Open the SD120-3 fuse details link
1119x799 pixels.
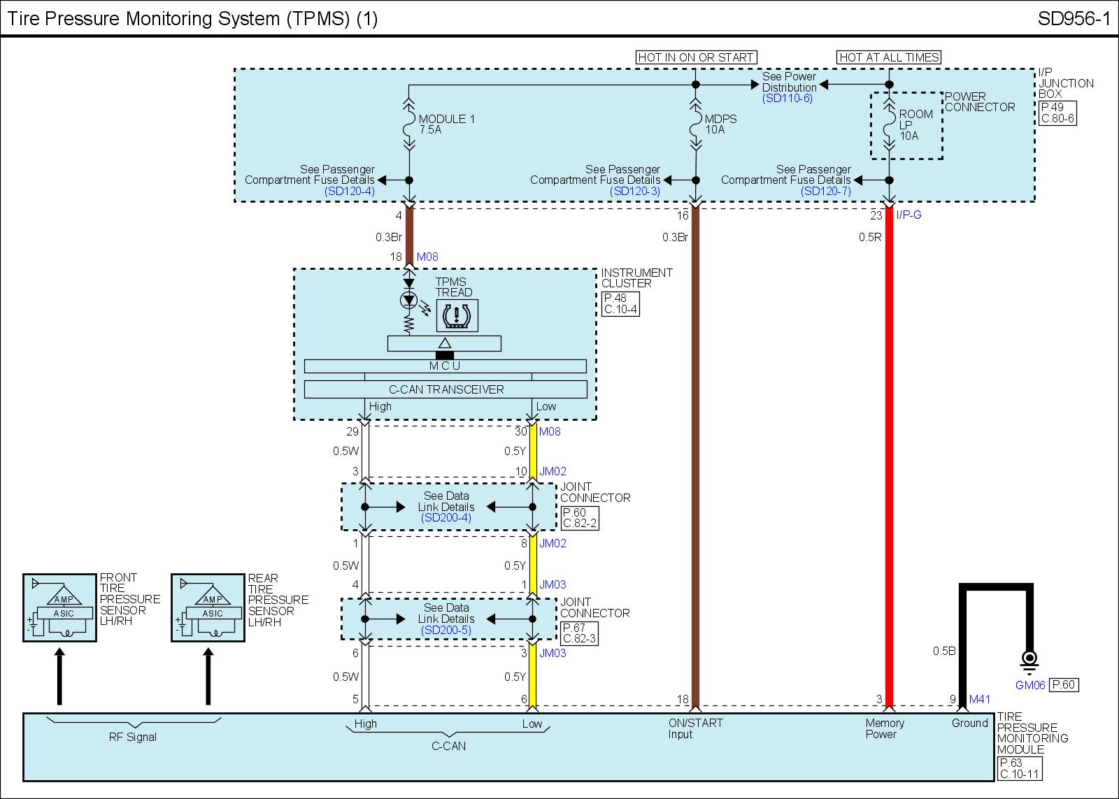point(635,191)
